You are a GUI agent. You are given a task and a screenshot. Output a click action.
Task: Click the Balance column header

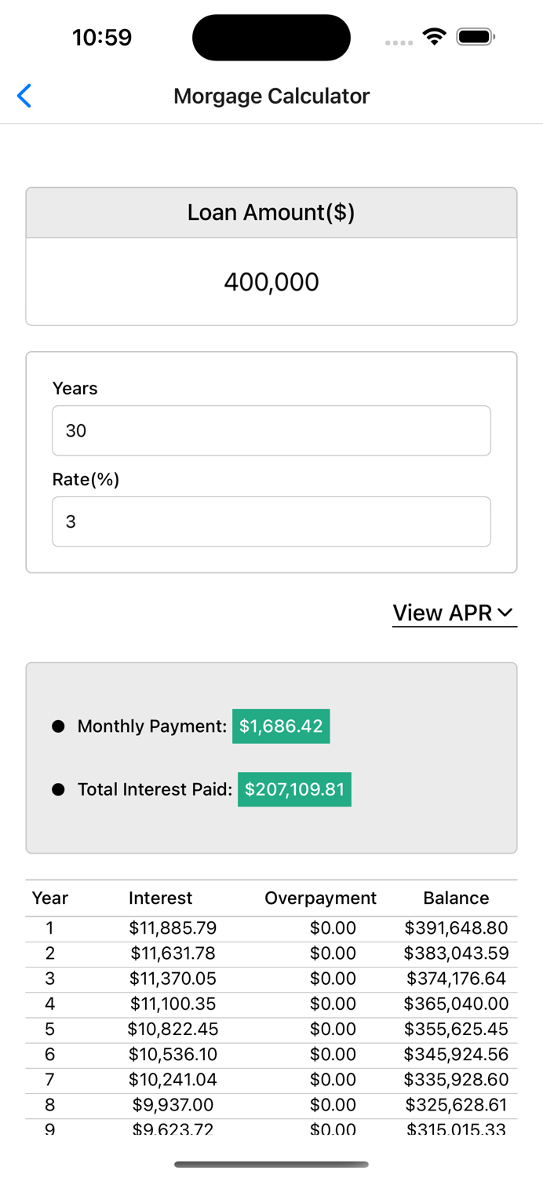pos(456,898)
